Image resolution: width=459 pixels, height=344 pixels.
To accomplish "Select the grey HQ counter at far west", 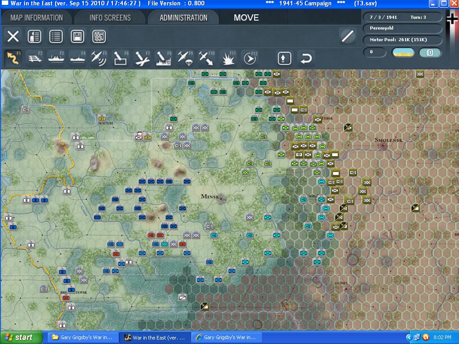I will pyautogui.click(x=26, y=109).
